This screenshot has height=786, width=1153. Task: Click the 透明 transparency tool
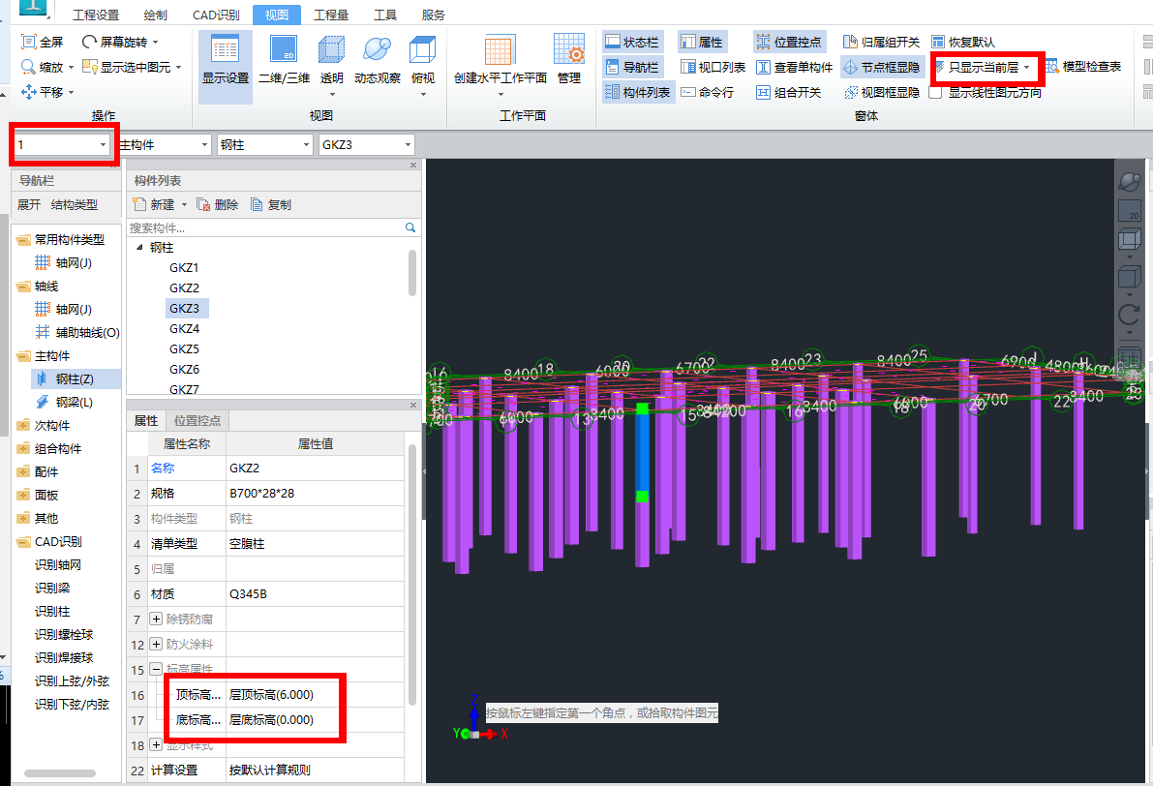coord(332,65)
